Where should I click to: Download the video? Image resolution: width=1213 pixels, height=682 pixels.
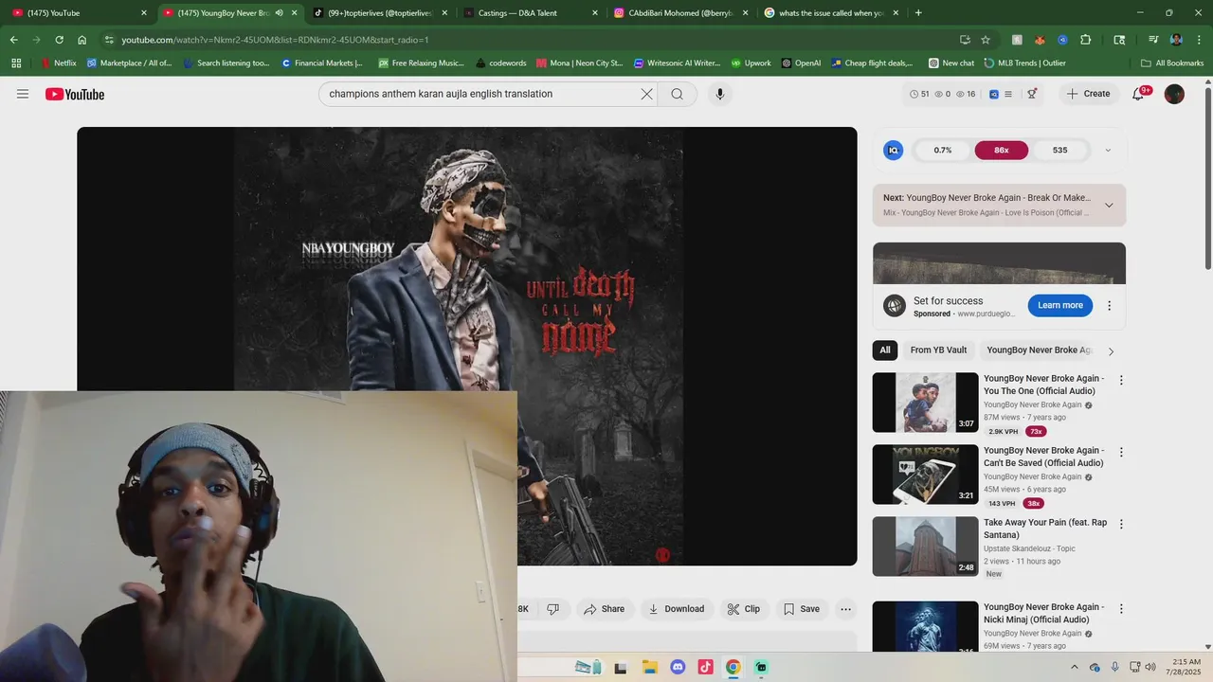click(677, 609)
